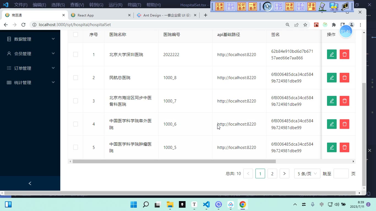
Task: Edit the 北京大学深圳医院 row
Action: [x=332, y=54]
